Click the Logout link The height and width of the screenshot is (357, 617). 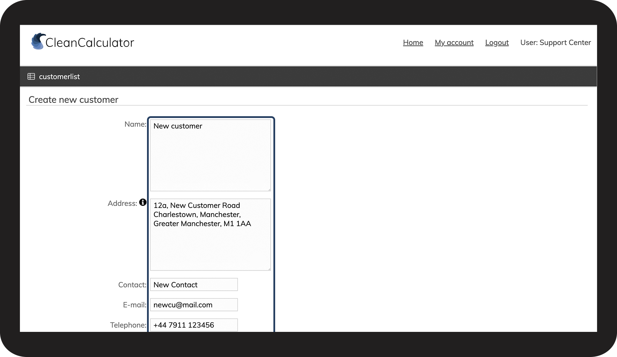click(x=497, y=43)
